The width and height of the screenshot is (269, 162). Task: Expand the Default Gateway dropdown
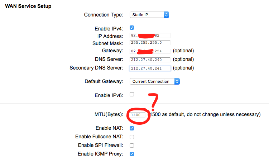pos(154,81)
